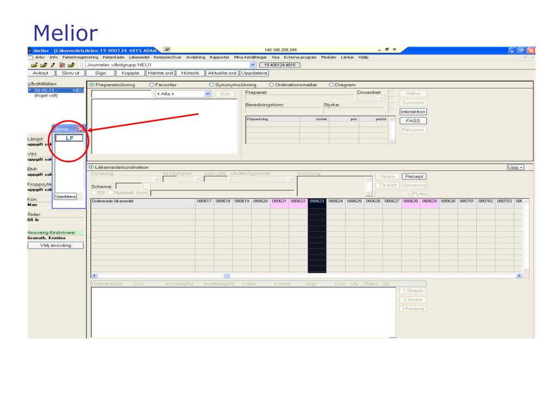The image size is (555, 401).
Task: Click the Koppla button
Action: pos(130,73)
